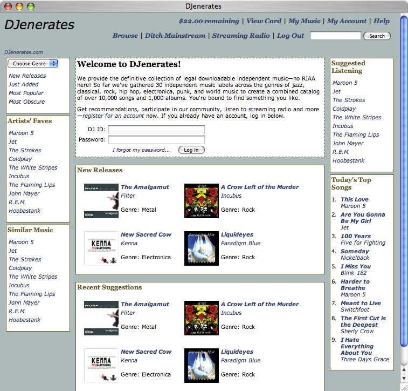Open 'Liquideyes' title in Recent Suggestions
408x391 pixels.
click(237, 352)
